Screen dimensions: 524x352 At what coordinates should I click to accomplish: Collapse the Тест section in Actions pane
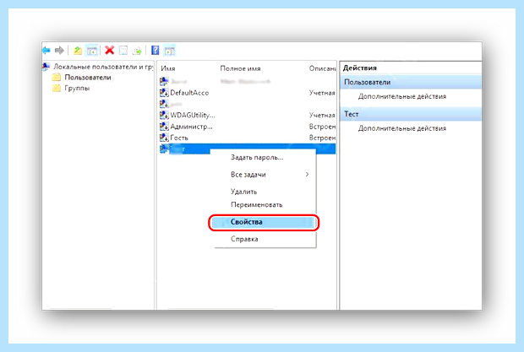(x=411, y=114)
